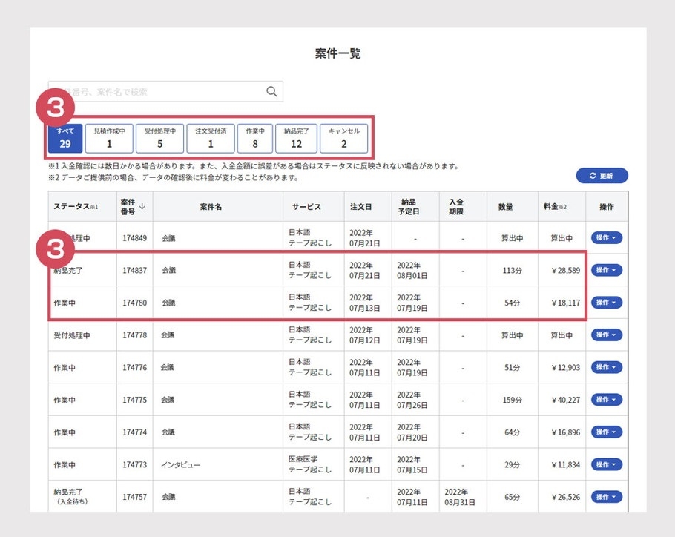Select the すべて 29 filter tab
675x537 pixels.
click(x=65, y=138)
